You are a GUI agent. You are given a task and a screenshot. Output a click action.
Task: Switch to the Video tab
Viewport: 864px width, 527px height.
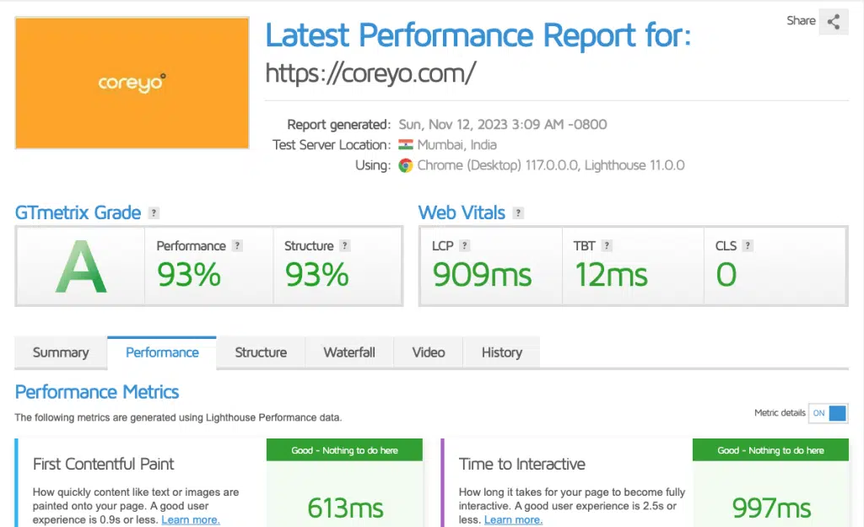[429, 352]
